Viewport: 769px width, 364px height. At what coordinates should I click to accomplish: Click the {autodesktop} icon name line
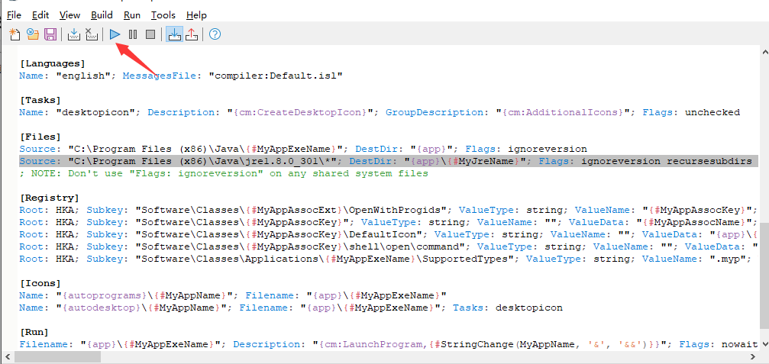tap(291, 308)
